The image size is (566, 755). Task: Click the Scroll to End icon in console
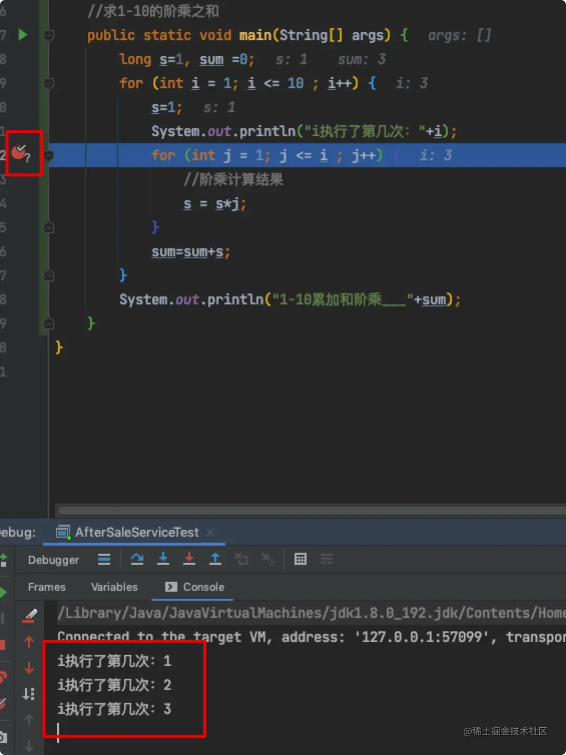pyautogui.click(x=29, y=694)
